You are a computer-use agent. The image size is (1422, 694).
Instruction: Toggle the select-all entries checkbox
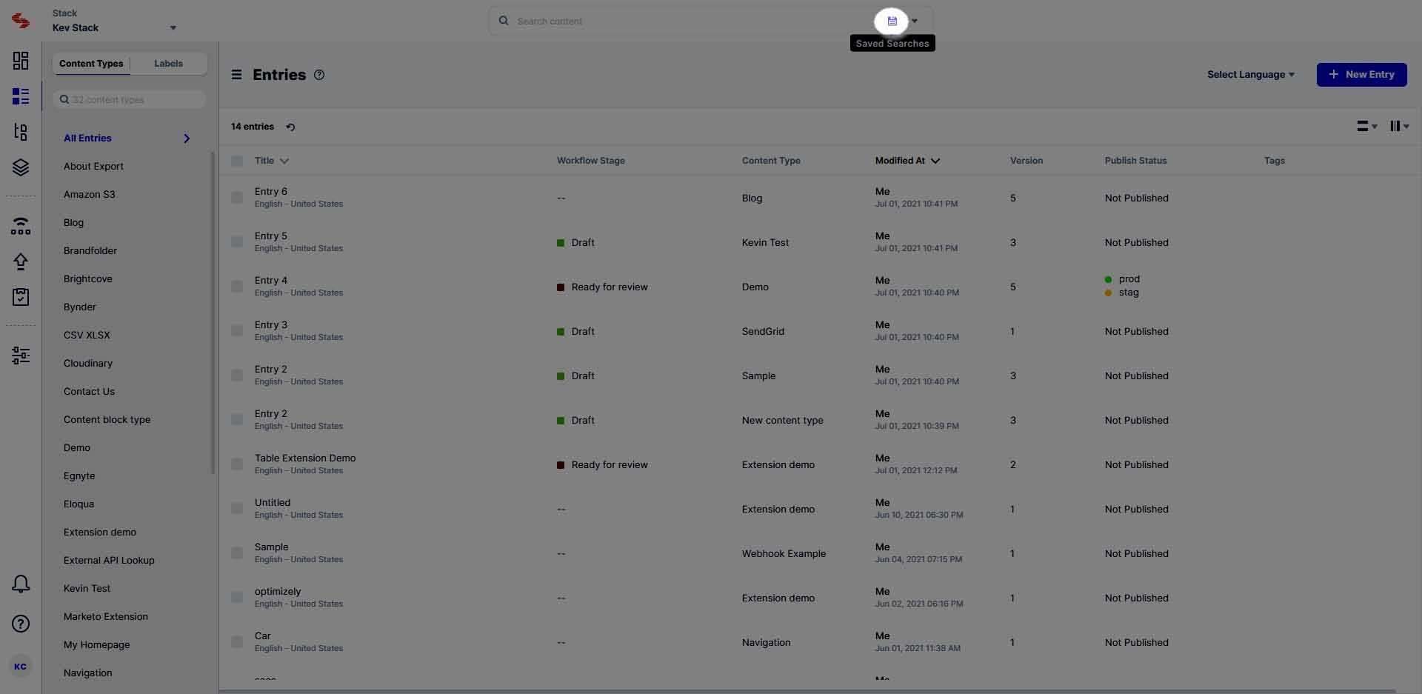(x=237, y=161)
